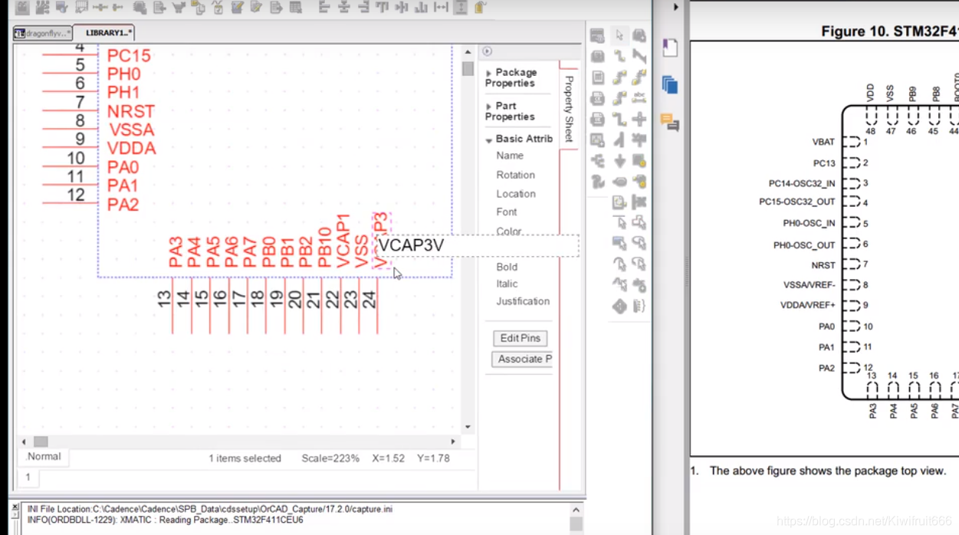Viewport: 959px width, 535px height.
Task: Click the Associate button
Action: click(x=523, y=359)
